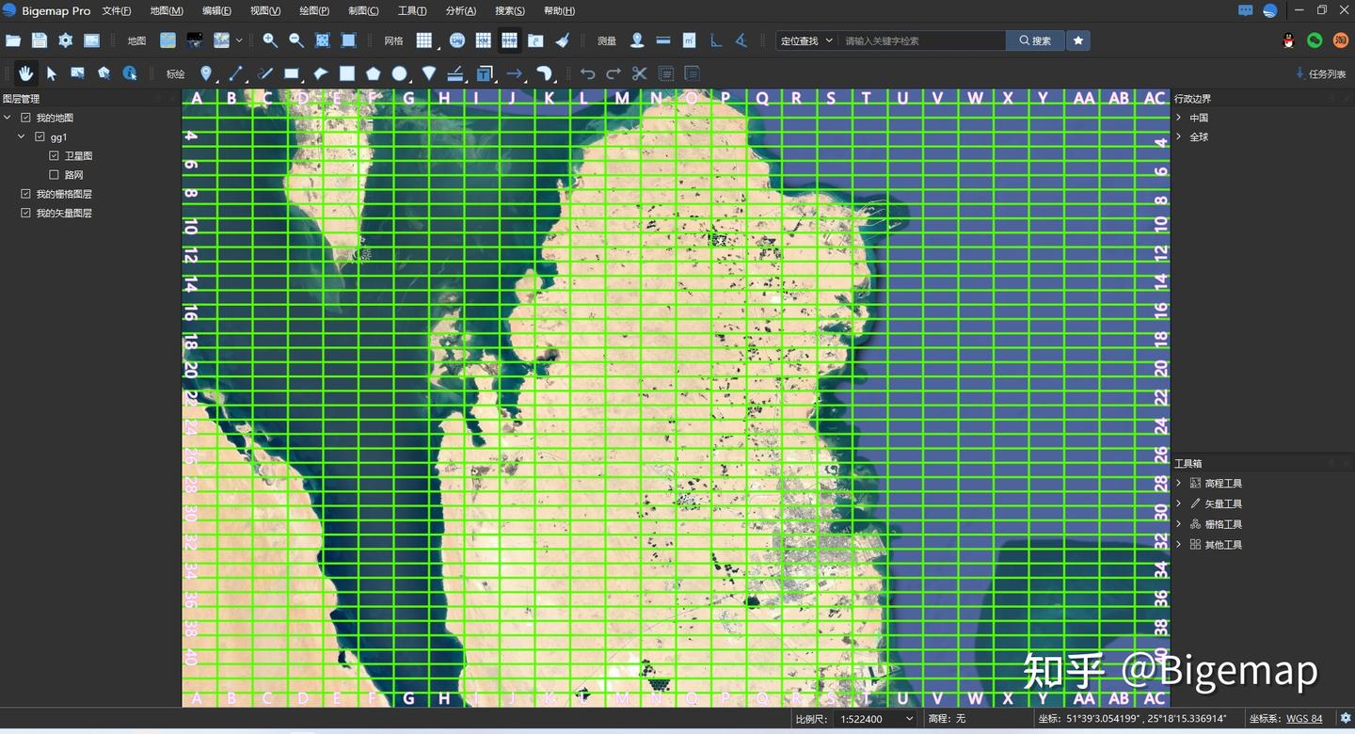
Task: Click the scissors cut icon
Action: (640, 73)
